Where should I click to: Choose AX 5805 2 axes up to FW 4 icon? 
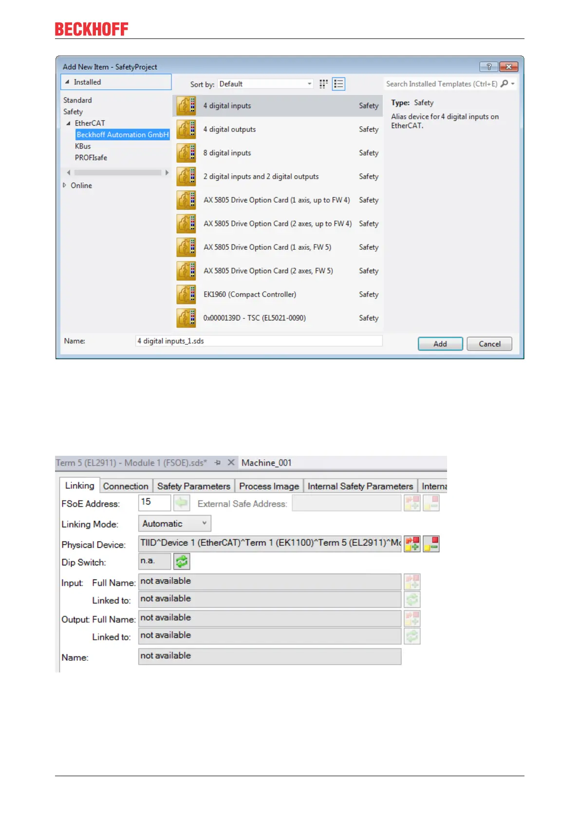click(x=186, y=224)
